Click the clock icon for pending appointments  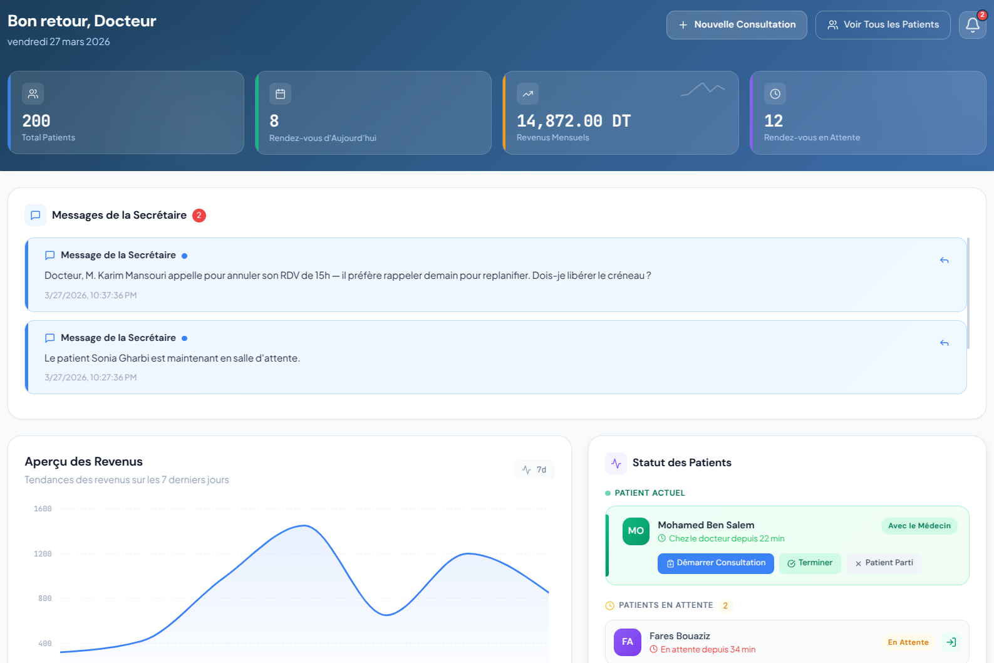click(775, 94)
